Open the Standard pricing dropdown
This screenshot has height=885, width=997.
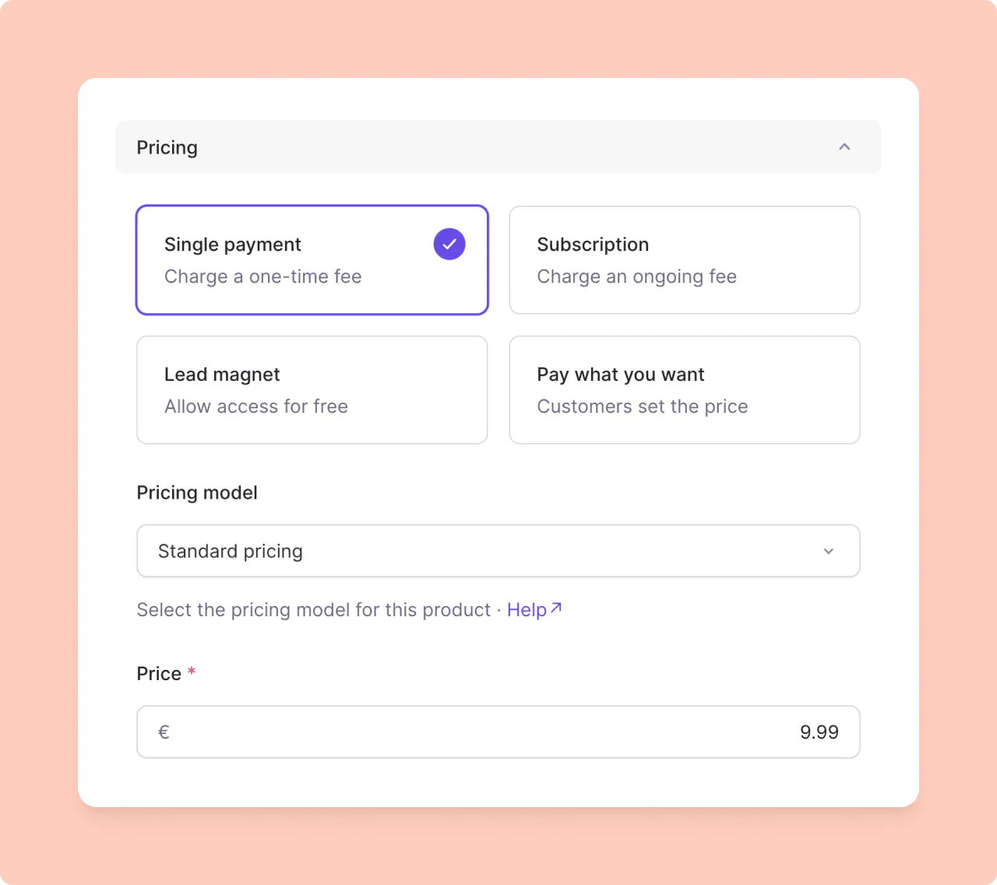498,551
